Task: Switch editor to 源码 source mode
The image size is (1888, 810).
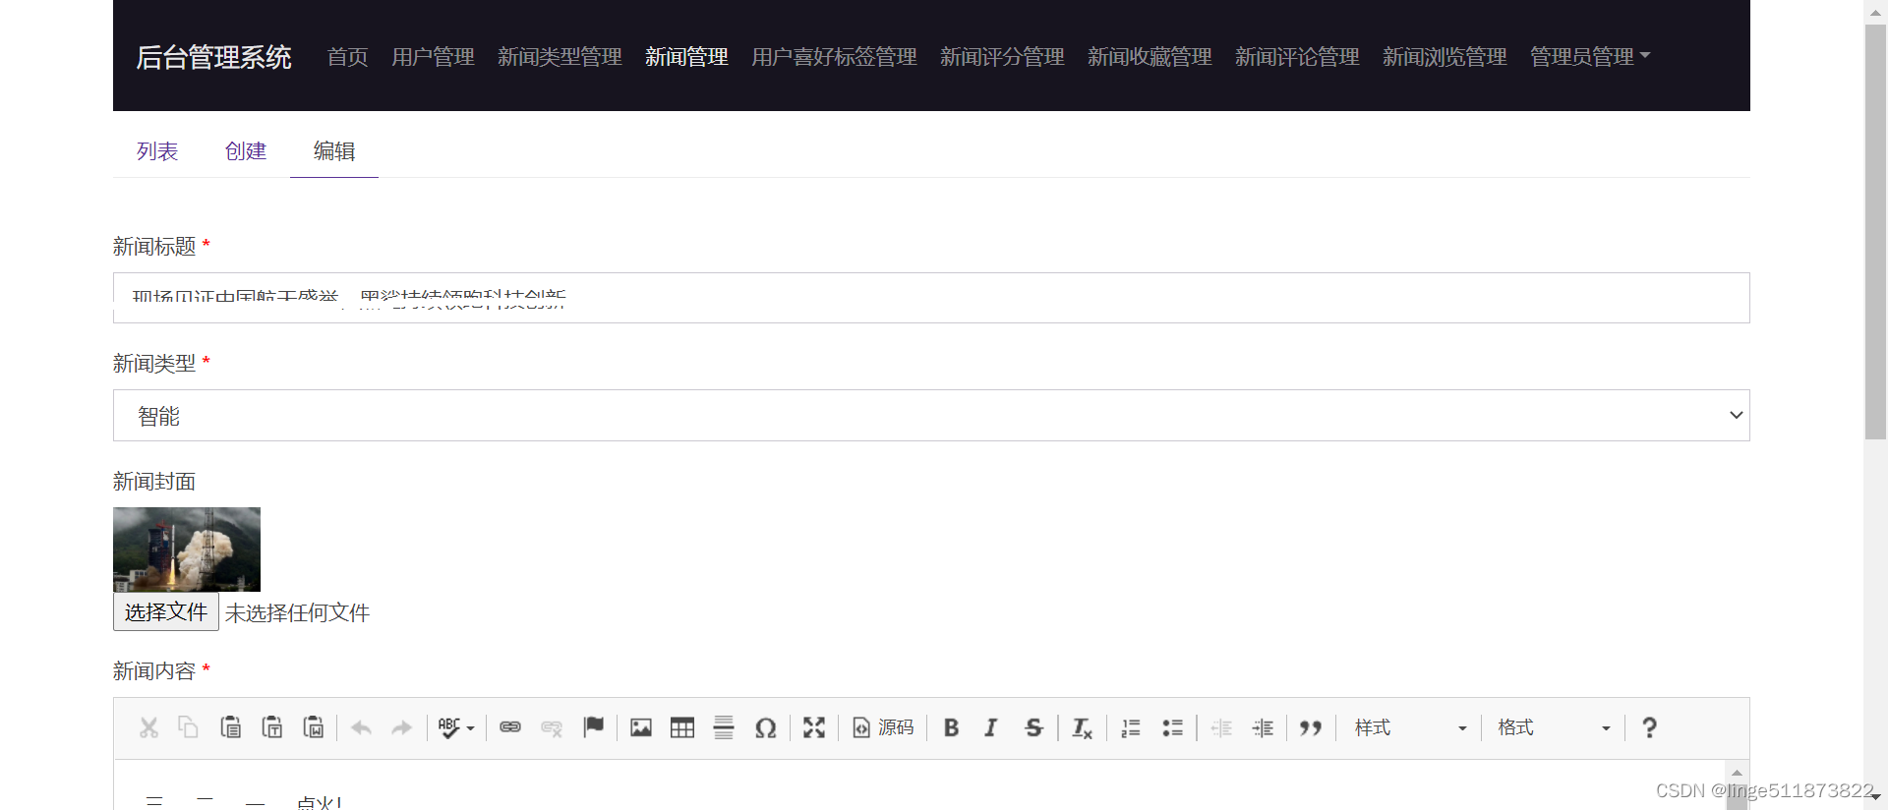Action: [883, 727]
